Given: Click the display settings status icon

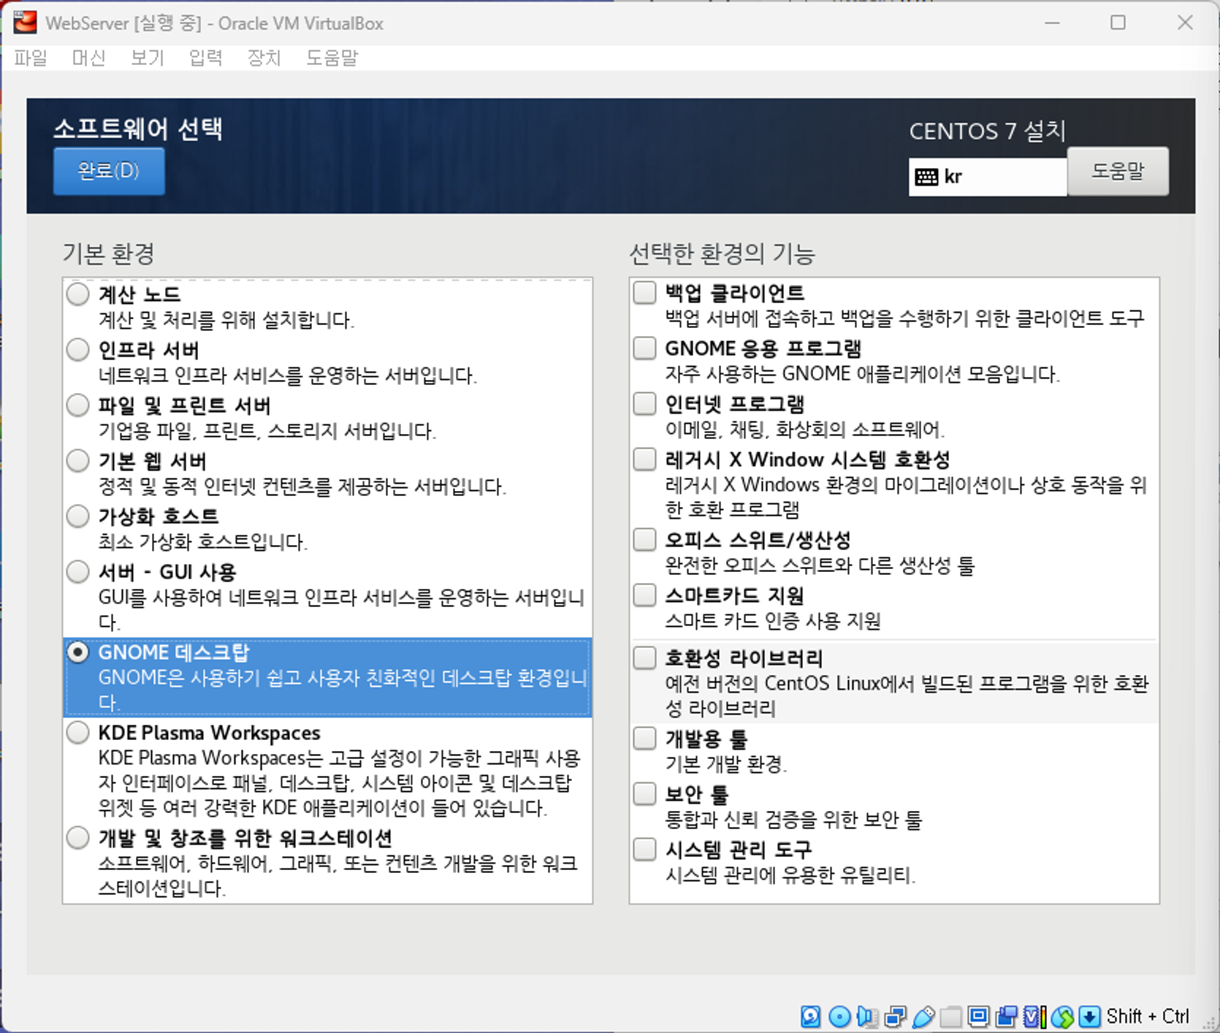Looking at the screenshot, I should coord(978,1016).
